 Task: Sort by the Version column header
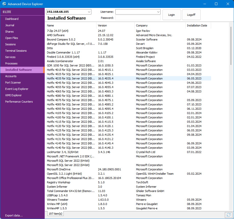coord(116,25)
